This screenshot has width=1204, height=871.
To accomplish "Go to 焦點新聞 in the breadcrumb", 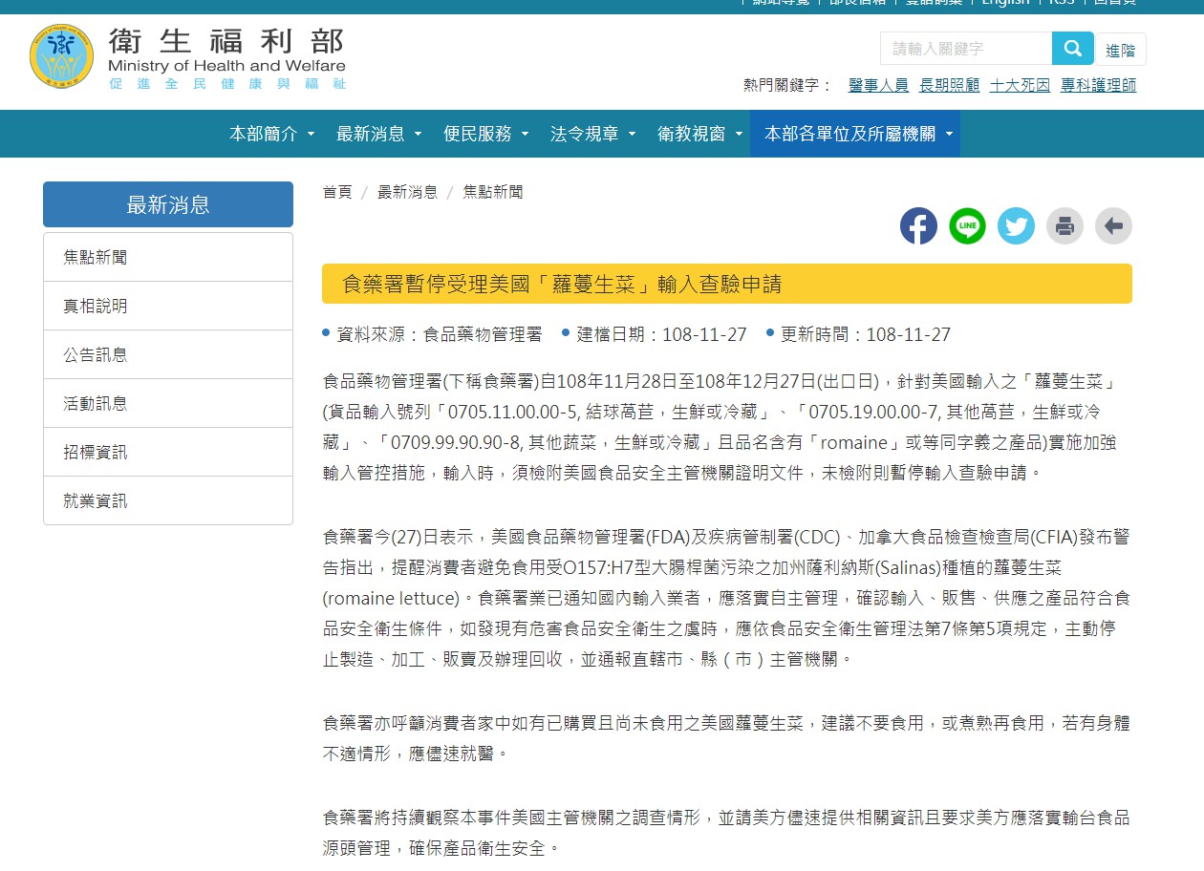I will (x=493, y=192).
